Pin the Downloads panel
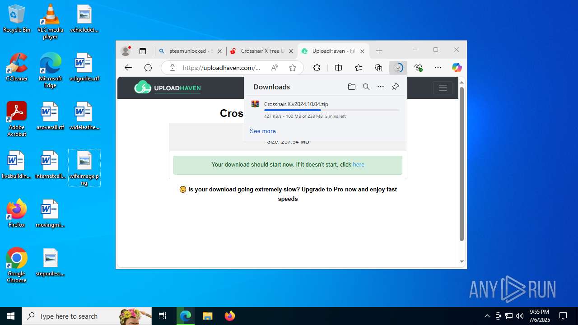 395,87
